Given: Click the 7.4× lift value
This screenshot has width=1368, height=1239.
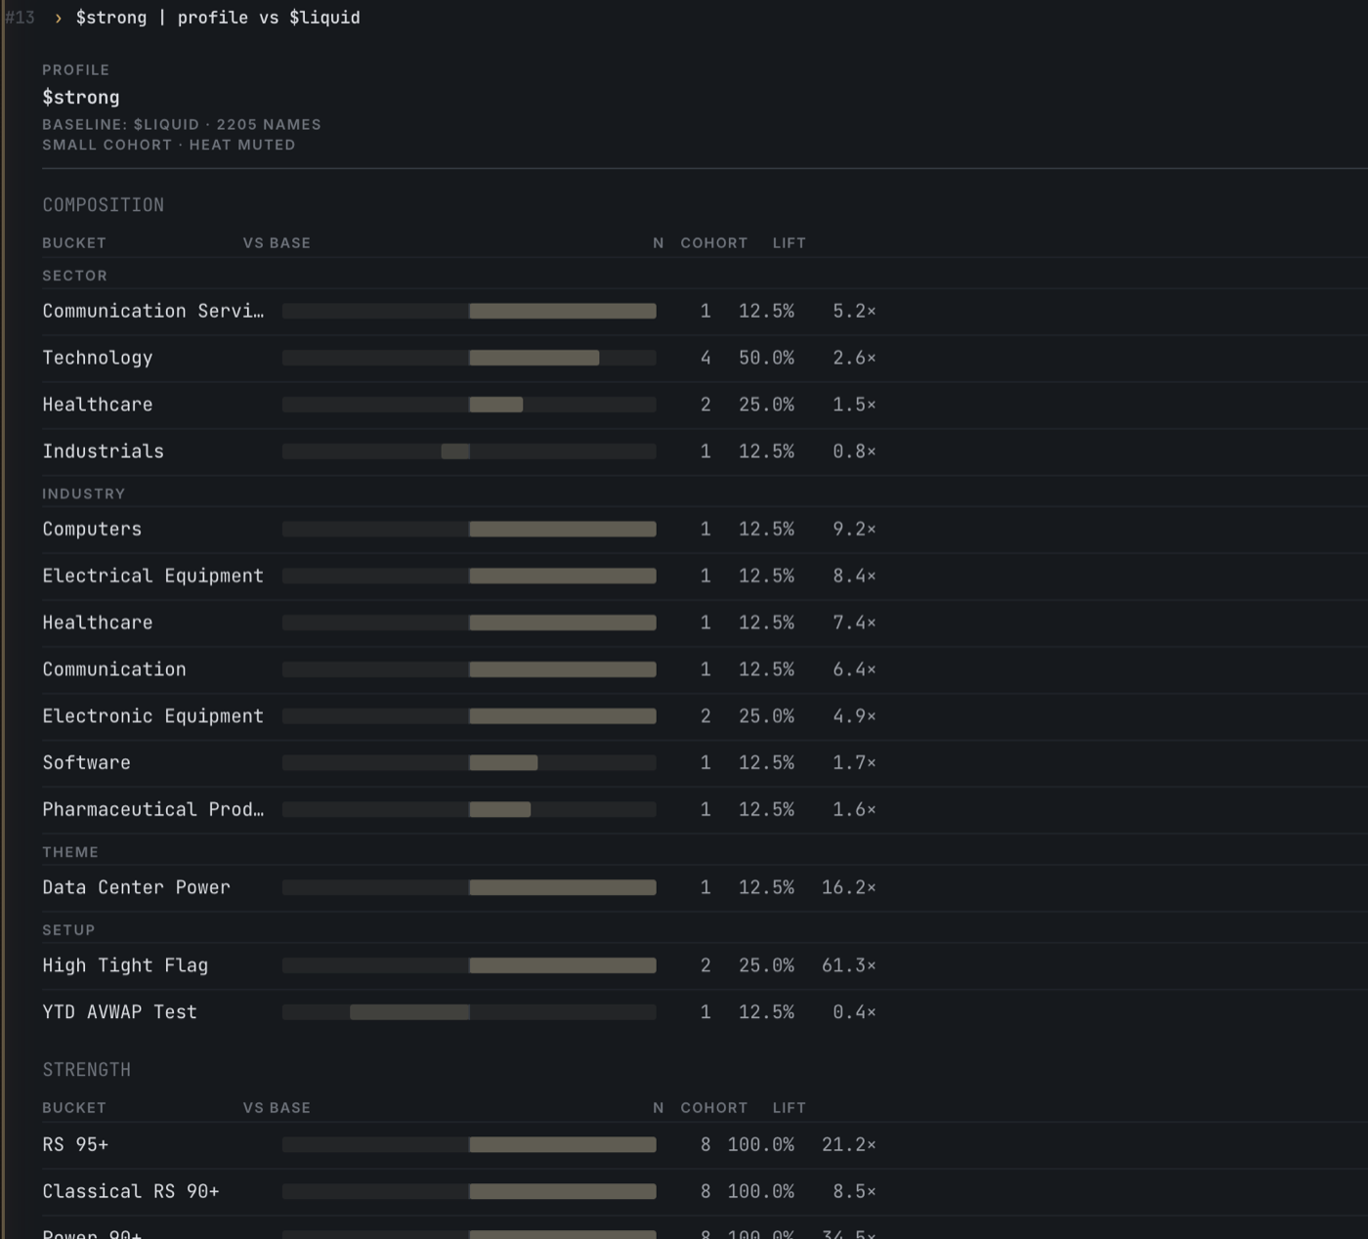Looking at the screenshot, I should point(854,622).
